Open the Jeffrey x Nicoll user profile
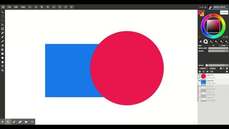 point(218,7)
